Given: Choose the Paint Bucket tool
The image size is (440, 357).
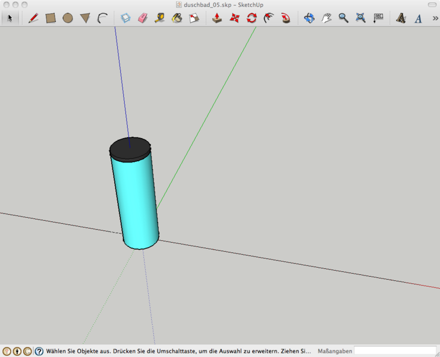Looking at the screenshot, I should point(177,18).
